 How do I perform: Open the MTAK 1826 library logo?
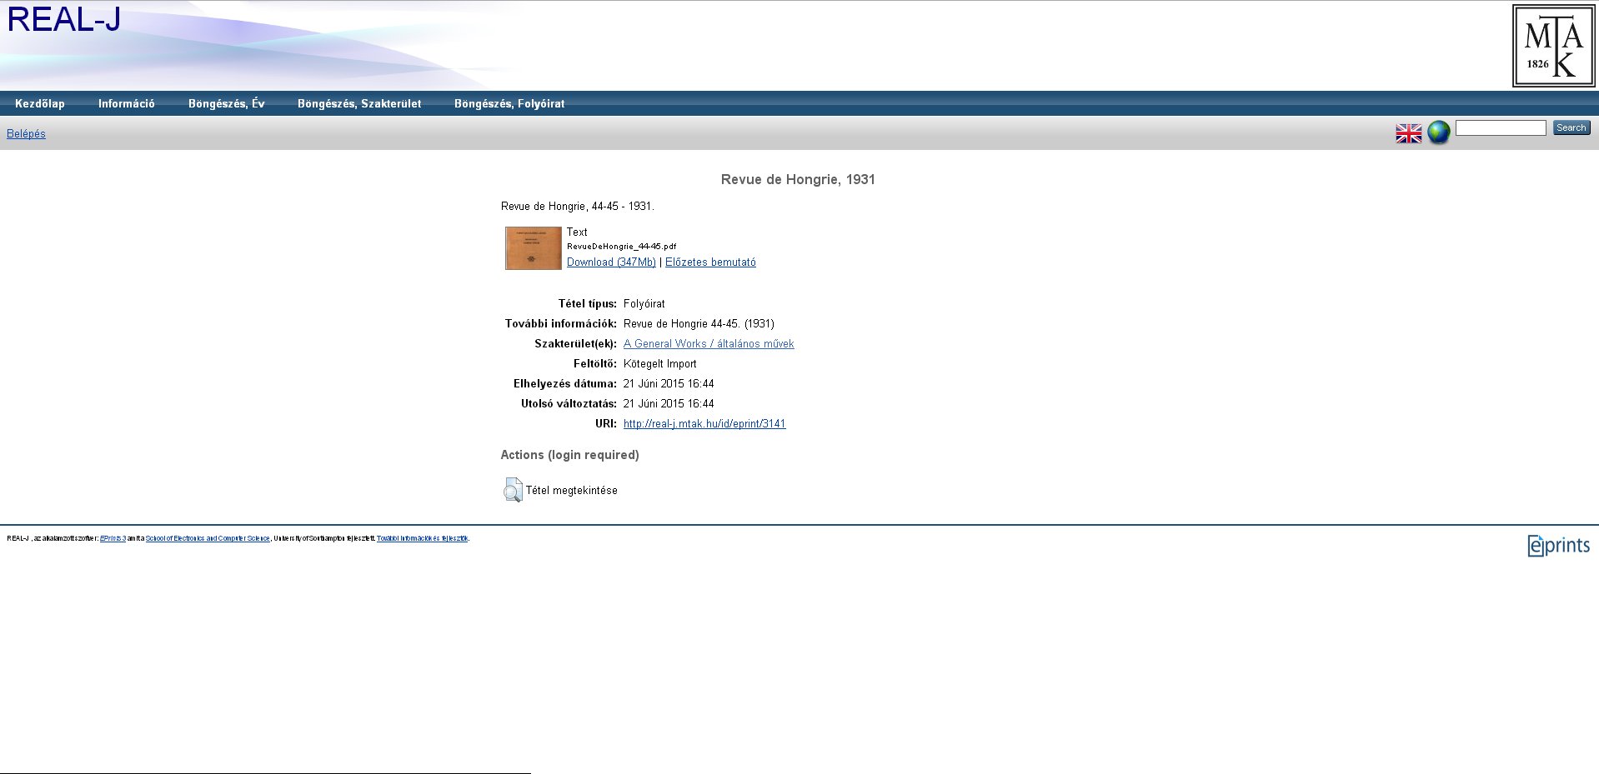(x=1553, y=46)
